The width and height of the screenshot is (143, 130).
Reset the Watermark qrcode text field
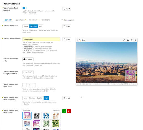[x=67, y=40]
